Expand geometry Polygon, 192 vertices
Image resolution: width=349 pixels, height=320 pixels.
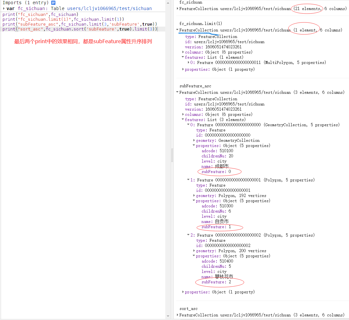194,195
